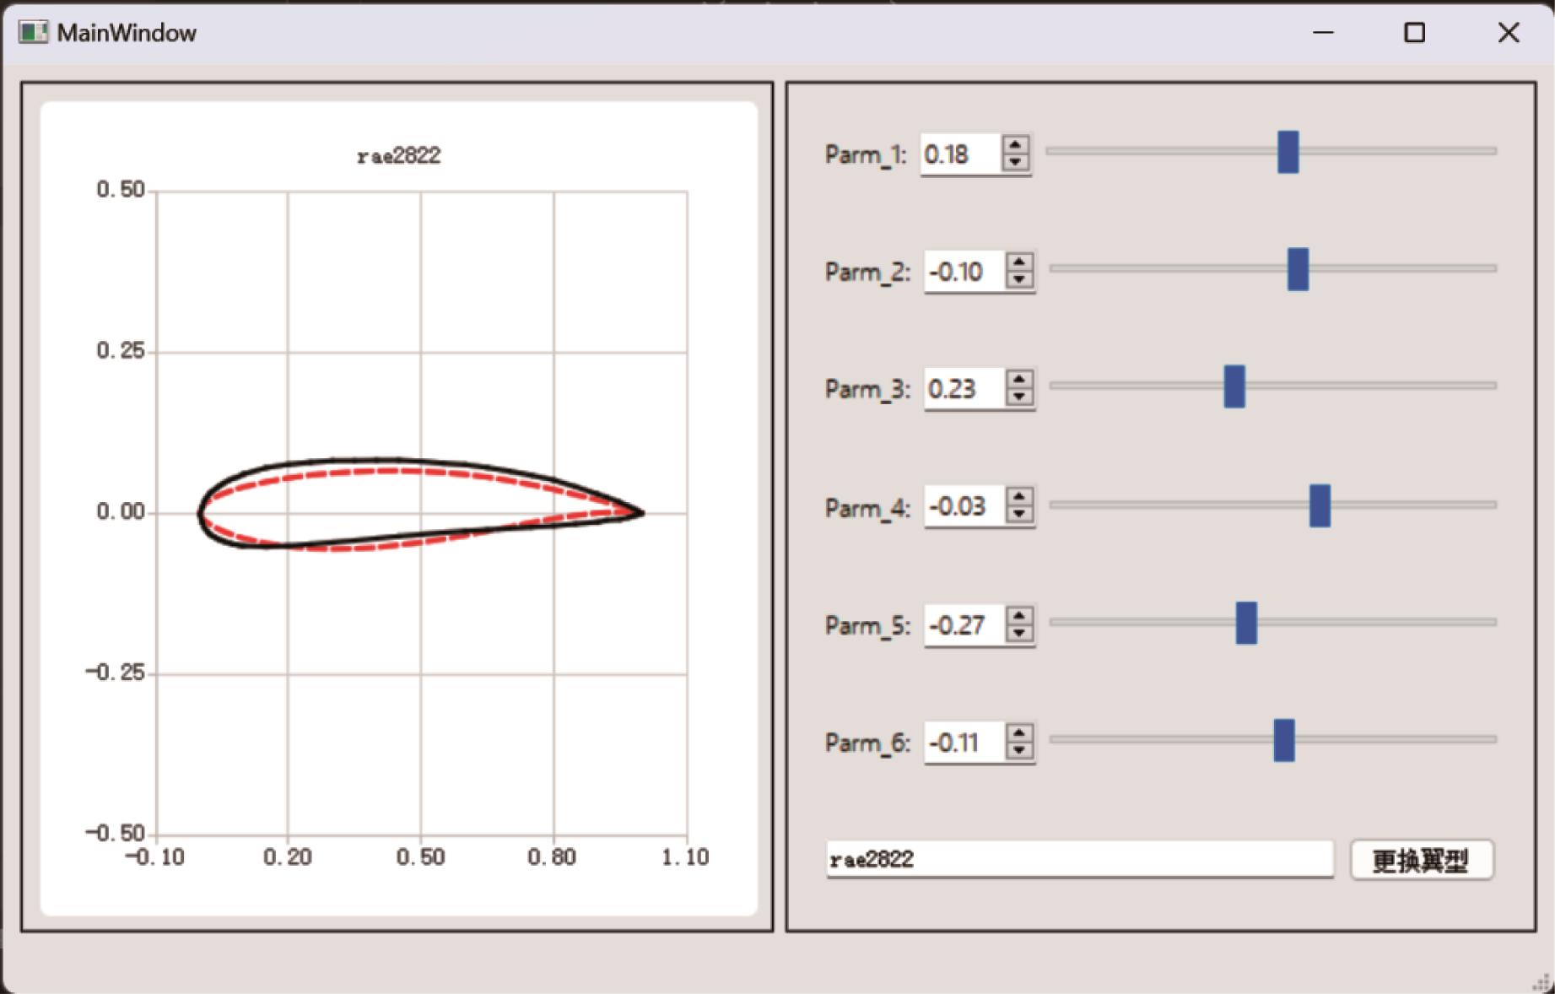1555x994 pixels.
Task: Click the 0.50 y-axis tick label
Action: coord(121,189)
